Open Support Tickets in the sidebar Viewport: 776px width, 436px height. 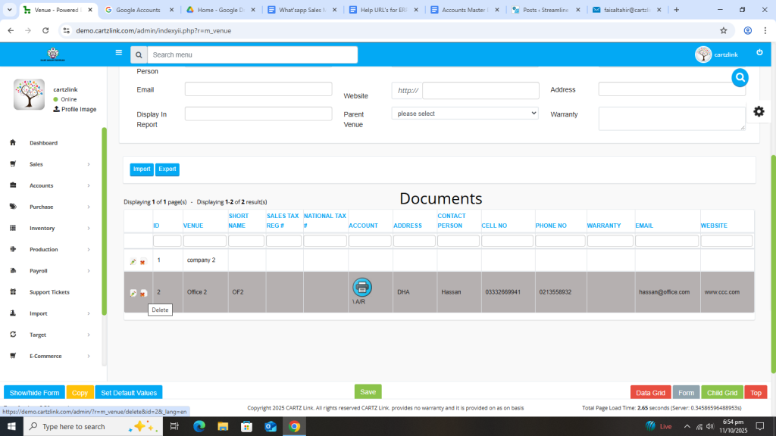point(49,292)
